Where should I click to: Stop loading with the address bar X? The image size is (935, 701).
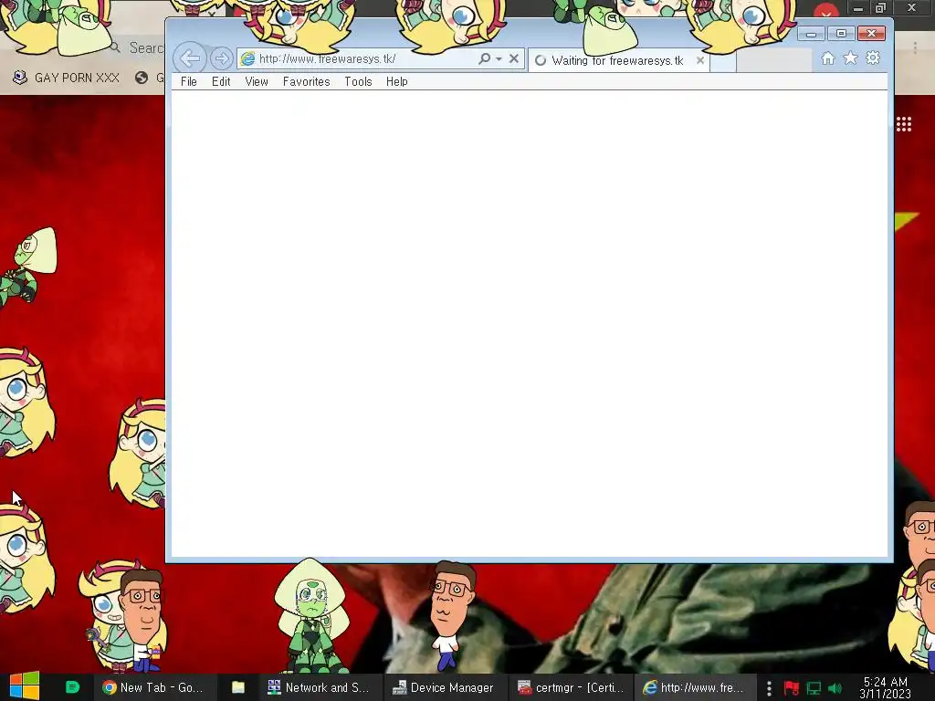(513, 58)
